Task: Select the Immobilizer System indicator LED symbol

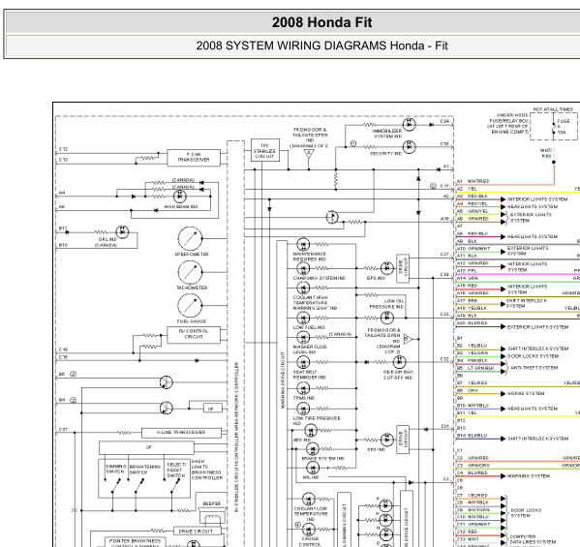Action: click(x=410, y=125)
